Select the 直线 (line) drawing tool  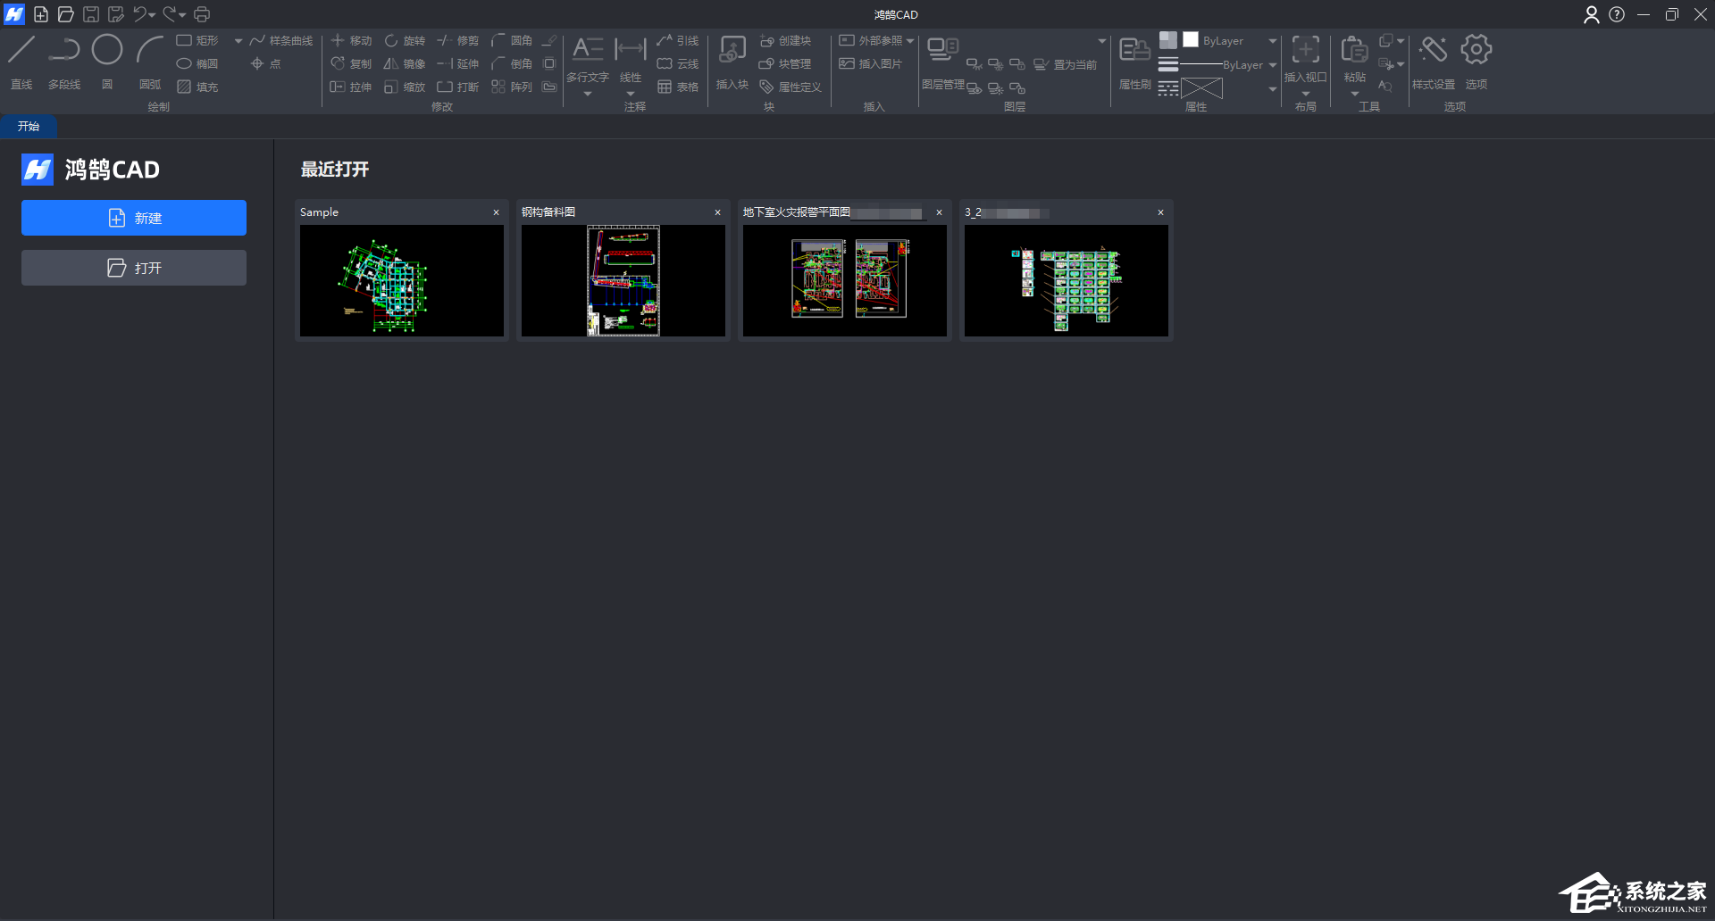pyautogui.click(x=21, y=62)
